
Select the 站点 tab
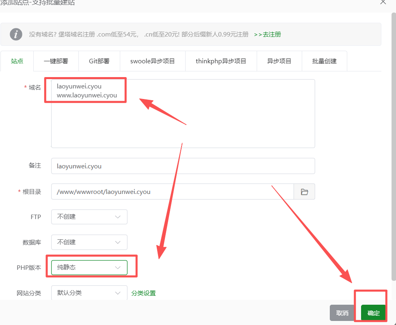[x=17, y=61]
